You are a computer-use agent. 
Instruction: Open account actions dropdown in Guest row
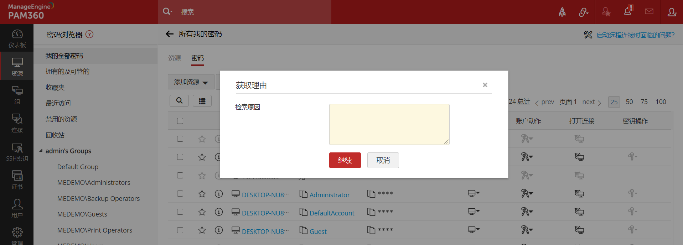click(527, 230)
